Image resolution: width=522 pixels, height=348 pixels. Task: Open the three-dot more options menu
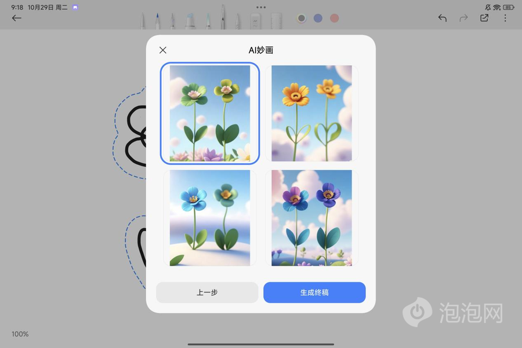pyautogui.click(x=505, y=18)
